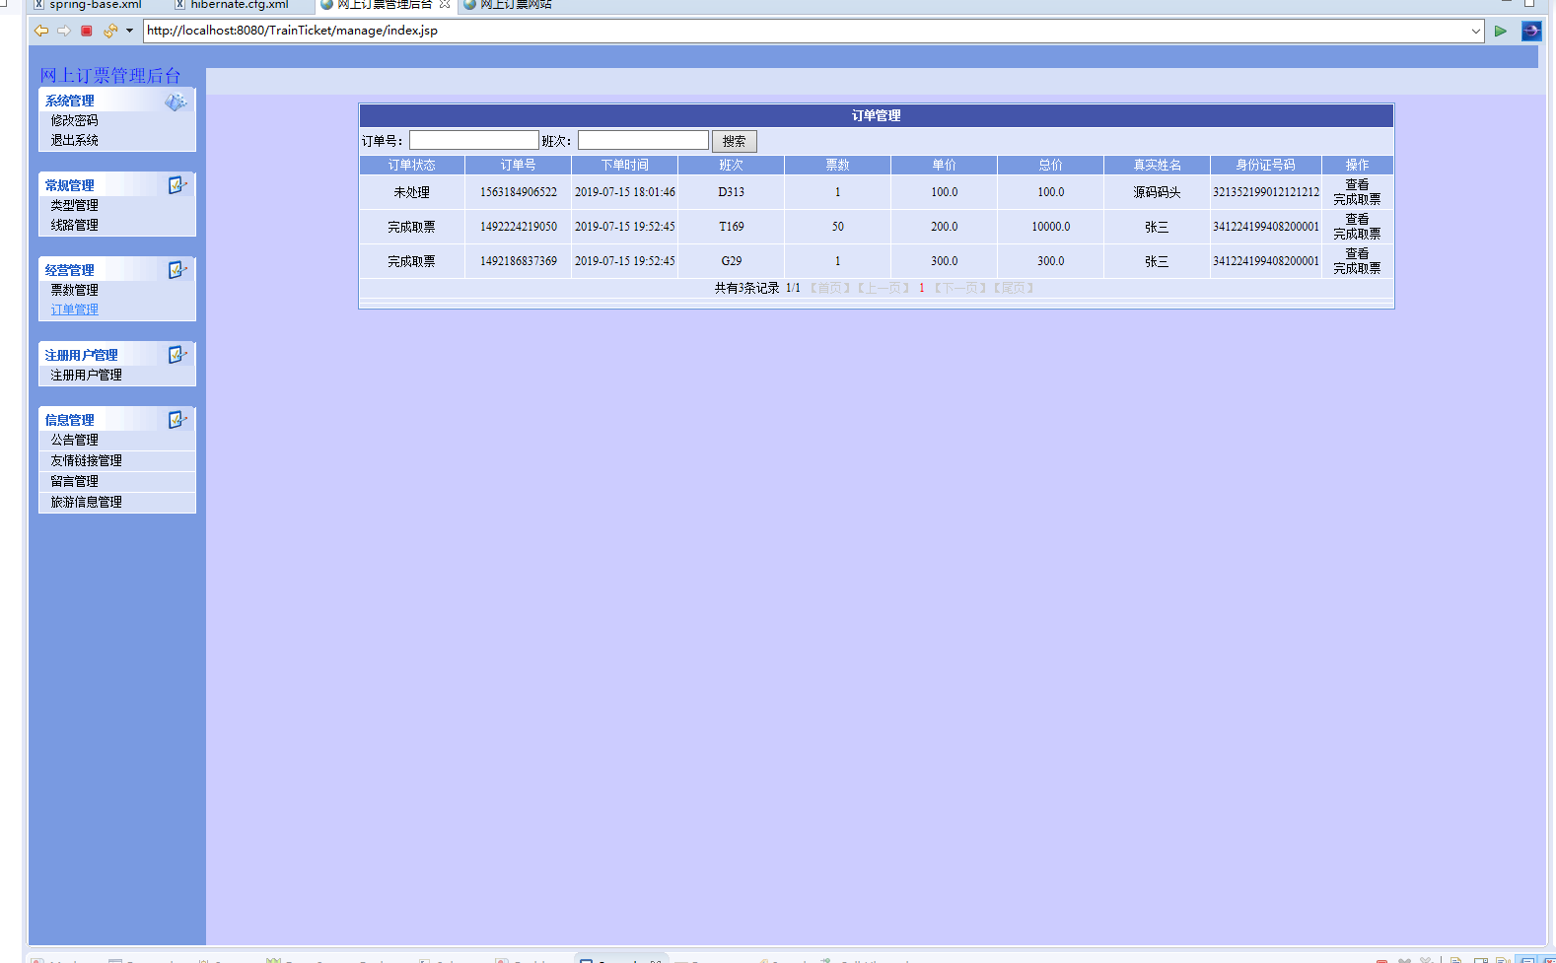Go to 订单管理 in sidebar

point(75,310)
